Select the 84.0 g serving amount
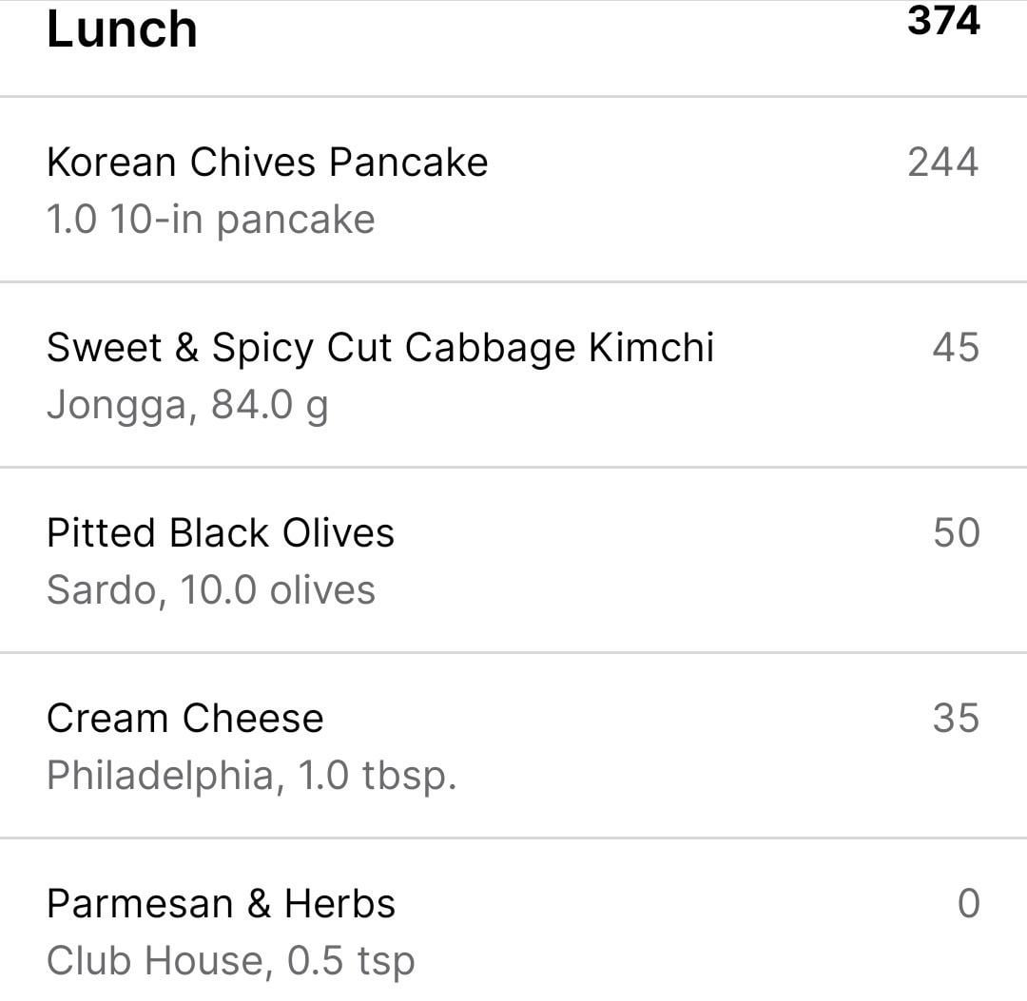The image size is (1027, 1001). 269,406
